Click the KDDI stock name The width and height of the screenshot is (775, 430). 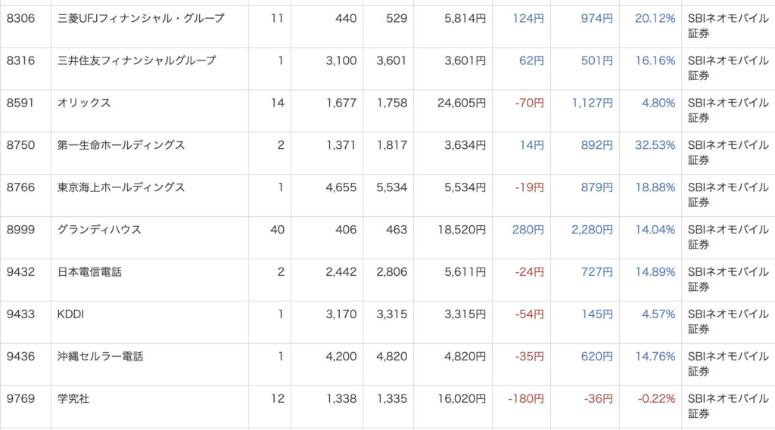70,314
